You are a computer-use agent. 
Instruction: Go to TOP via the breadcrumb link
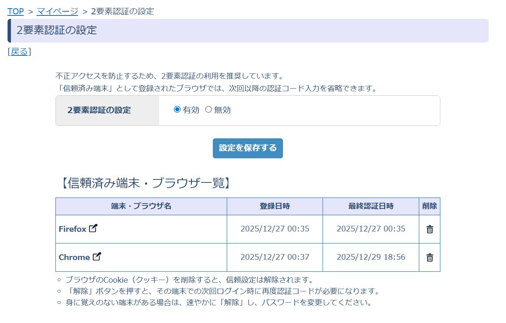[15, 11]
